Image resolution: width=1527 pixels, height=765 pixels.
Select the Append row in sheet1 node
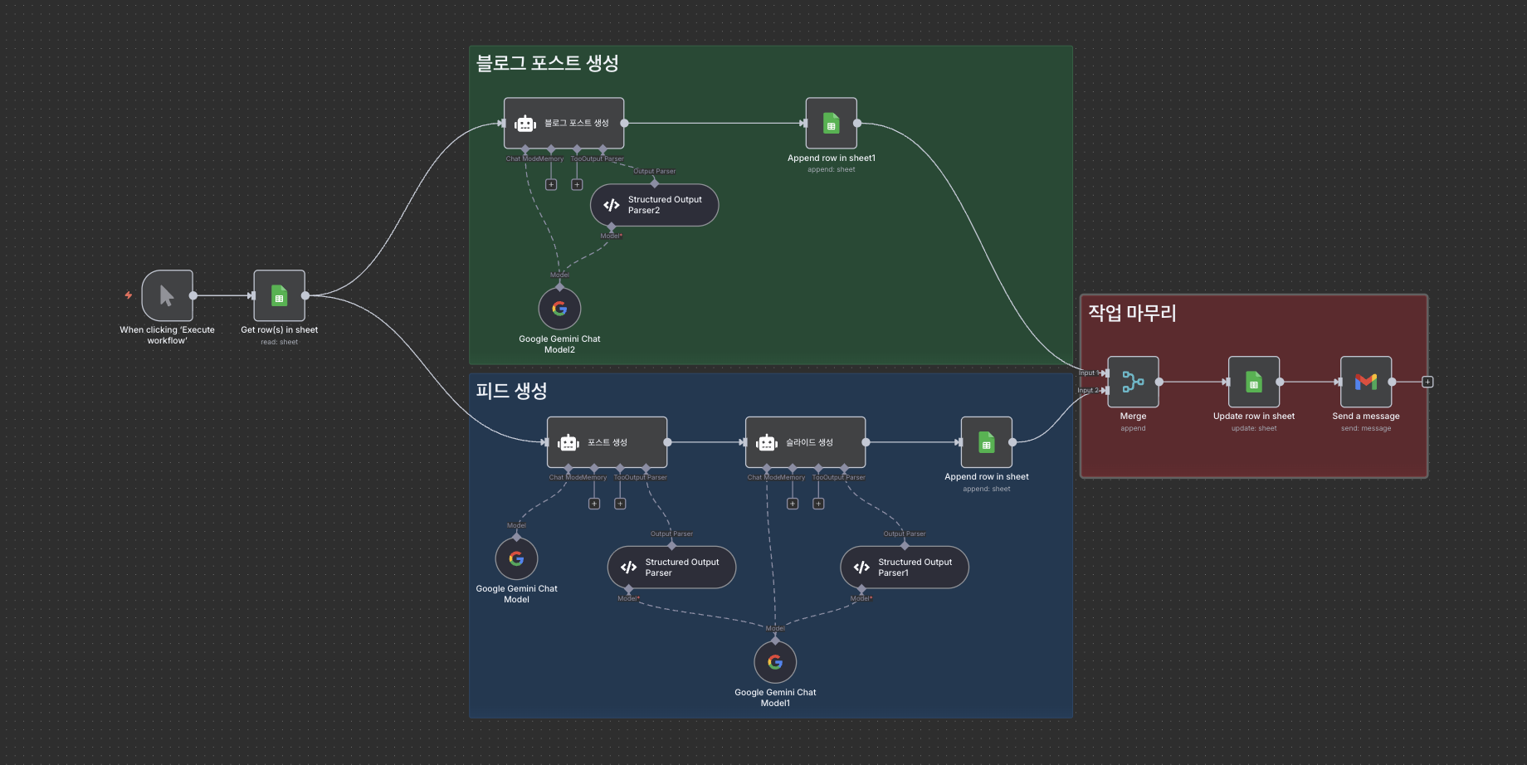tap(831, 123)
